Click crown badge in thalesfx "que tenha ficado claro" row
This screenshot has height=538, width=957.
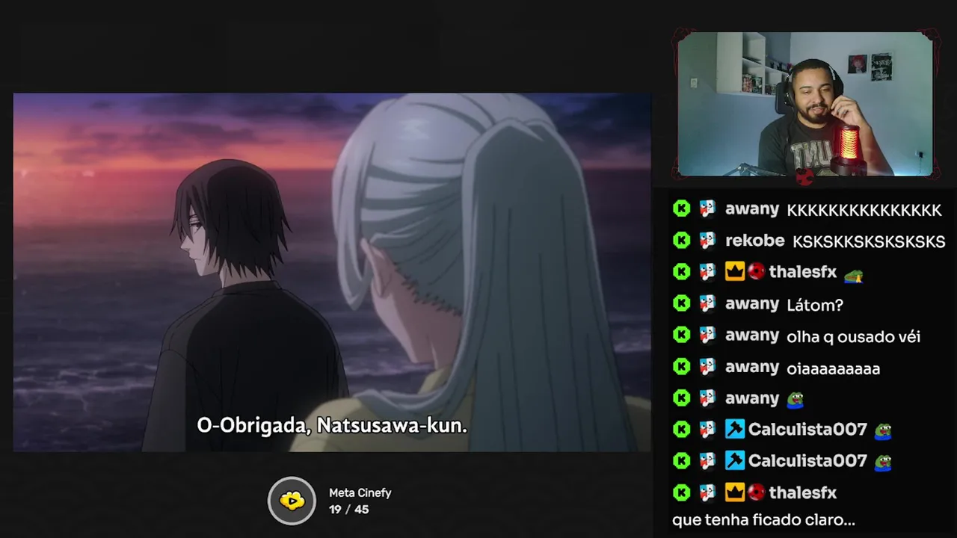point(735,492)
